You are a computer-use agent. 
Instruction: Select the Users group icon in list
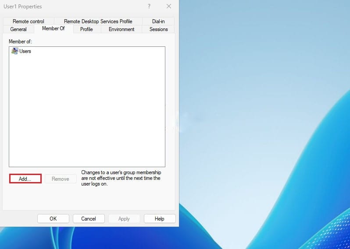pos(15,51)
